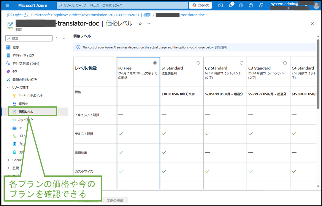Click the 暗号化 lock icon
The width and height of the screenshot is (322, 206).
(14, 104)
